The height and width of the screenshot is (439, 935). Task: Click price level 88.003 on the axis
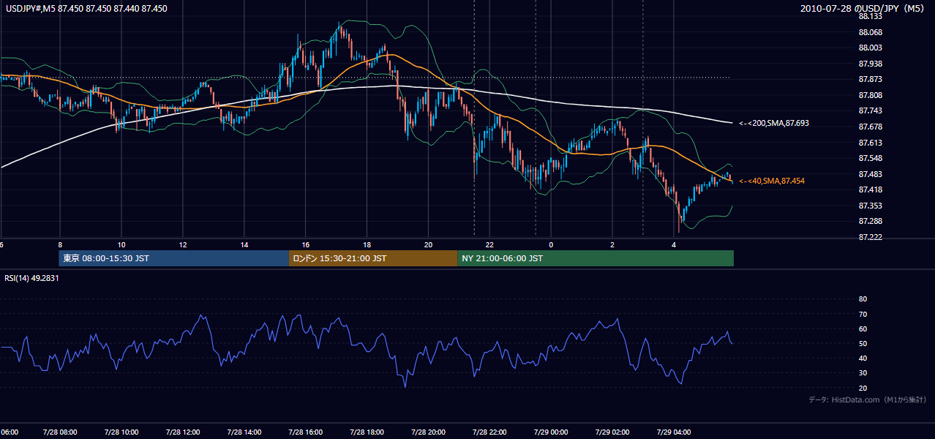[x=870, y=48]
